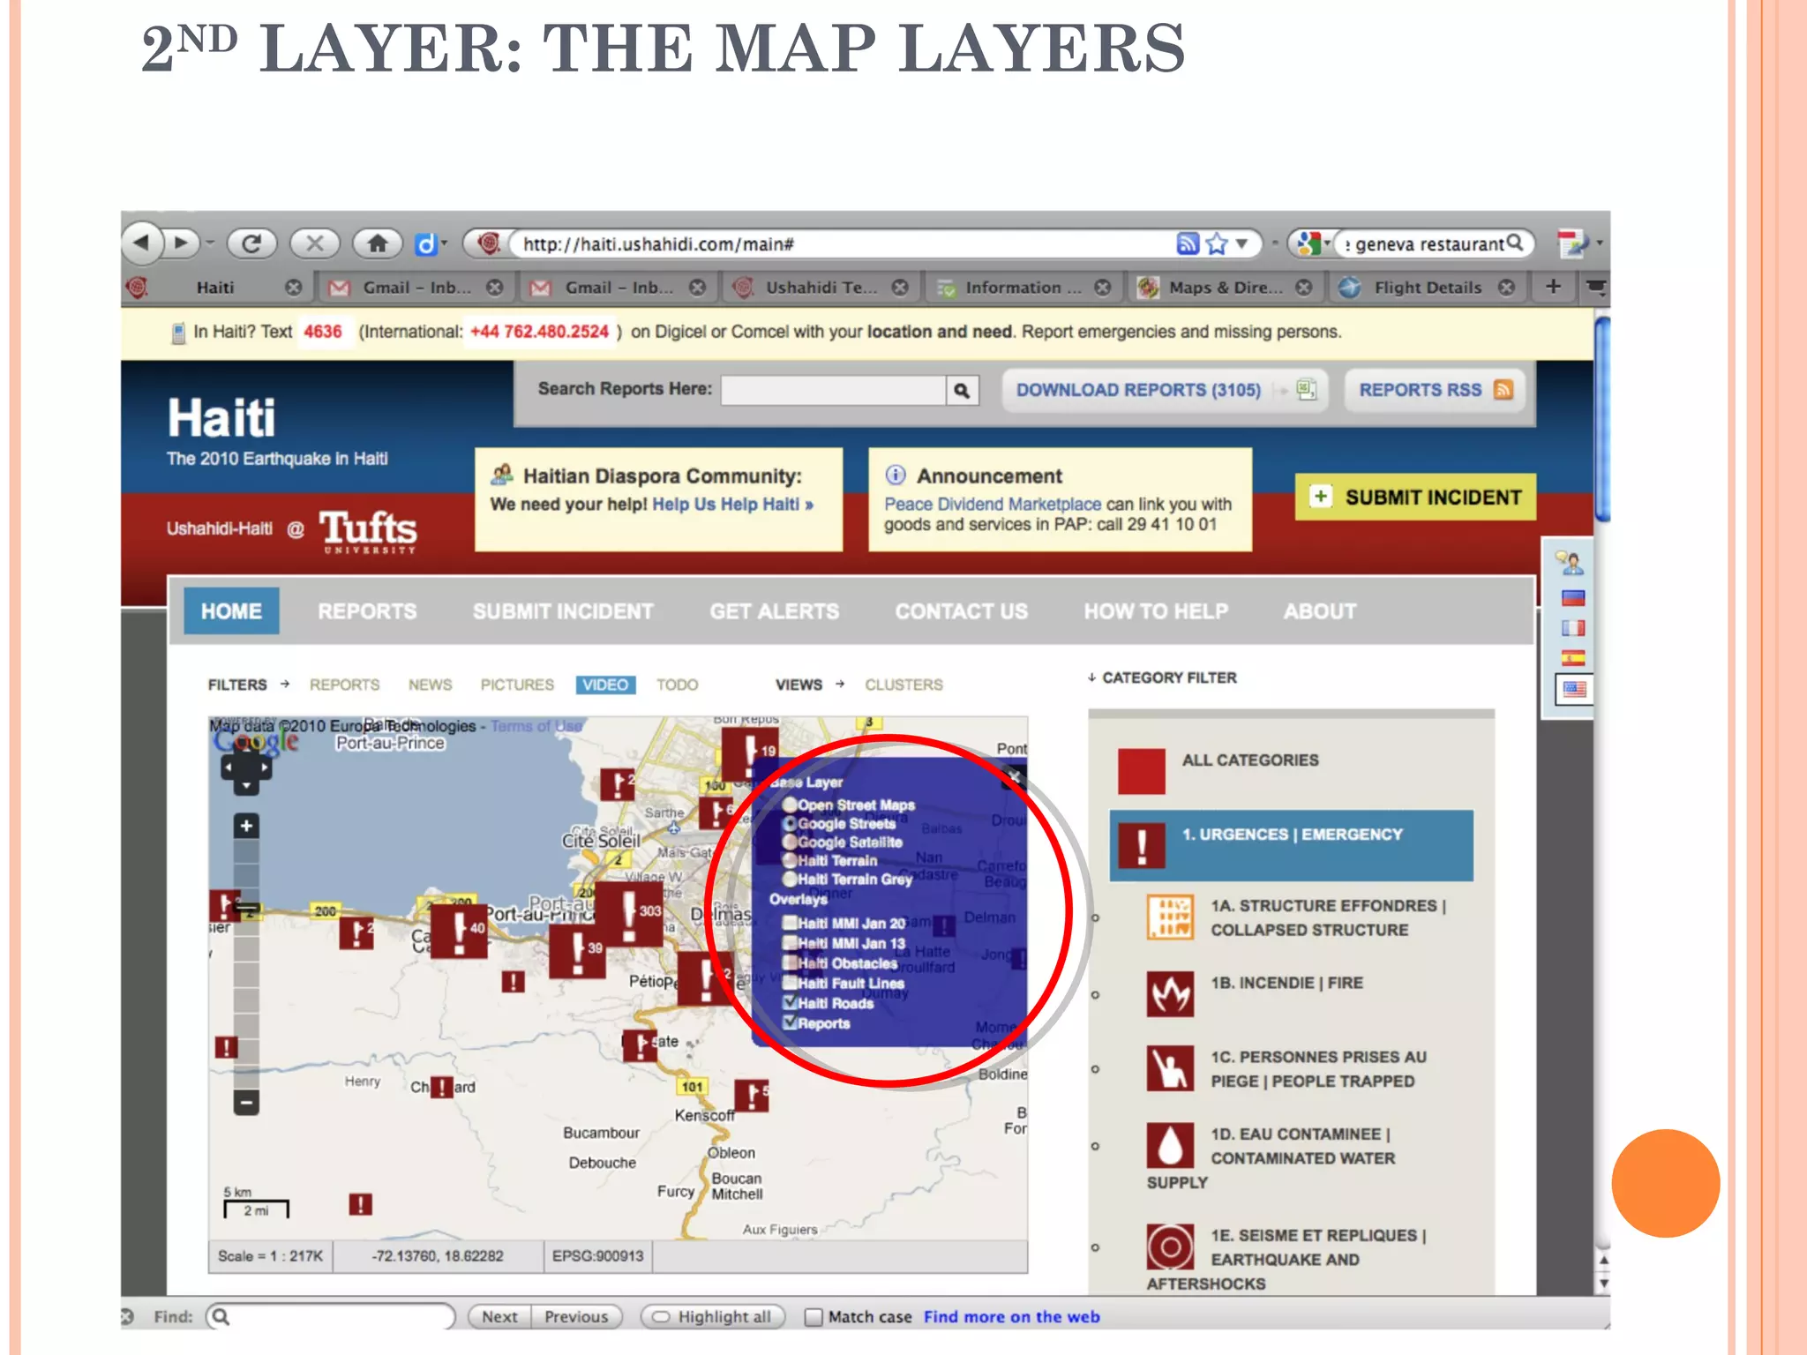
Task: Go to the browser Home icon
Action: pos(378,243)
